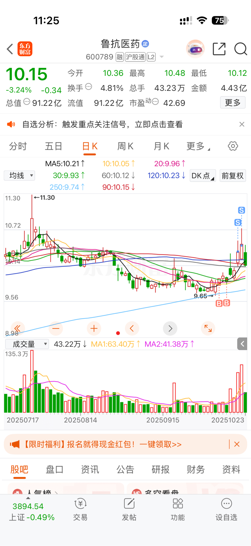Tap the right B buy marker

226,303
